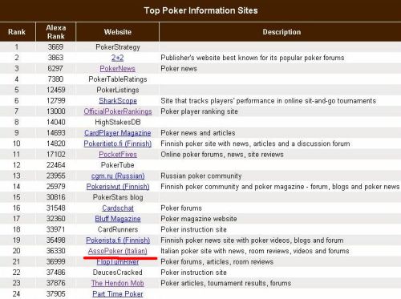Select Alexa rank value 3863
Image resolution: width=401 pixels, height=299 pixels.
pos(55,58)
